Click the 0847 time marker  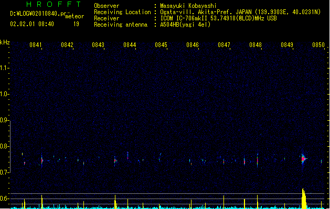[224, 45]
